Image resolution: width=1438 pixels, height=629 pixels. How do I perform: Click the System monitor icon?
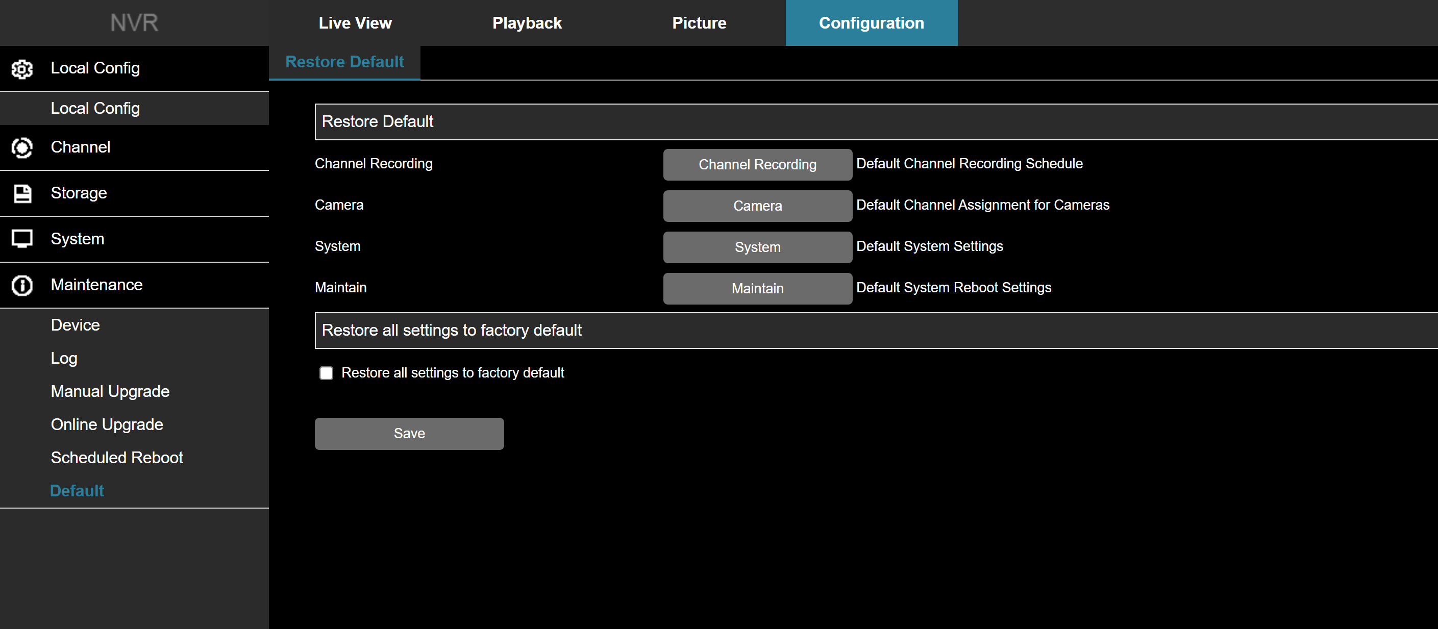[x=22, y=239]
